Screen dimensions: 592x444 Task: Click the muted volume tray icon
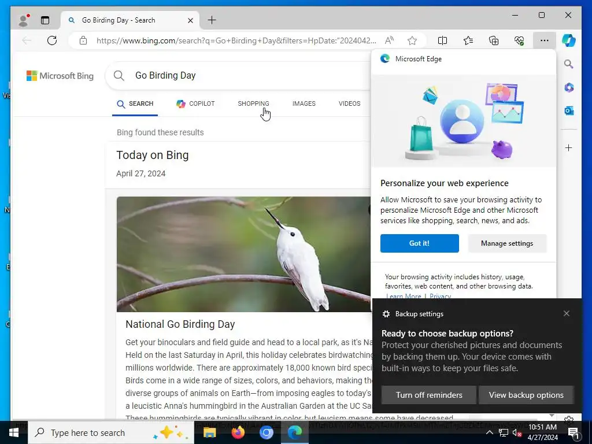517,432
